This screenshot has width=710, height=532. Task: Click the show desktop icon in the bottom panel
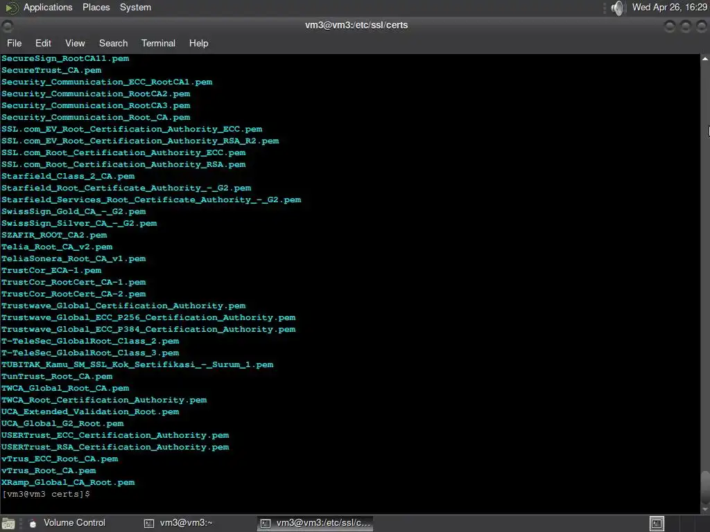(x=8, y=524)
